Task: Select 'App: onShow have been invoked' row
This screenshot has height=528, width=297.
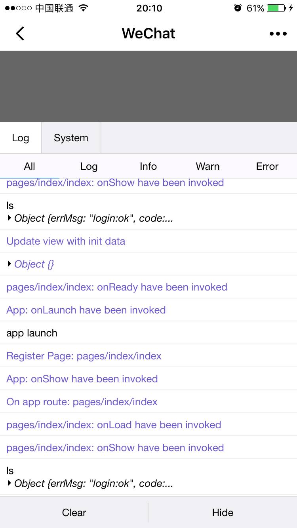Action: [x=148, y=379]
